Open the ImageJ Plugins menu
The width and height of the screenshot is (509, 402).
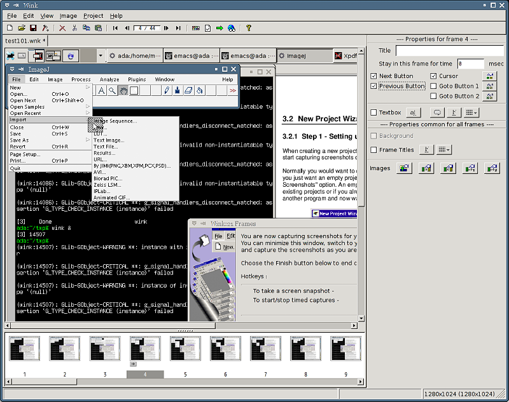tap(137, 79)
